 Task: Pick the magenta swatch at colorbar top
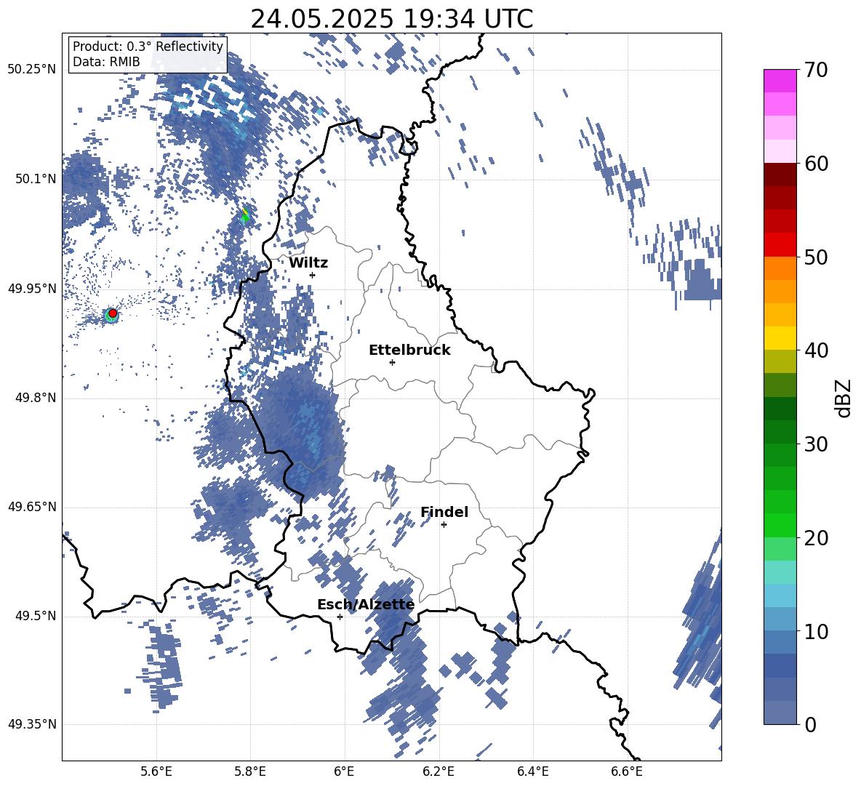[x=780, y=81]
